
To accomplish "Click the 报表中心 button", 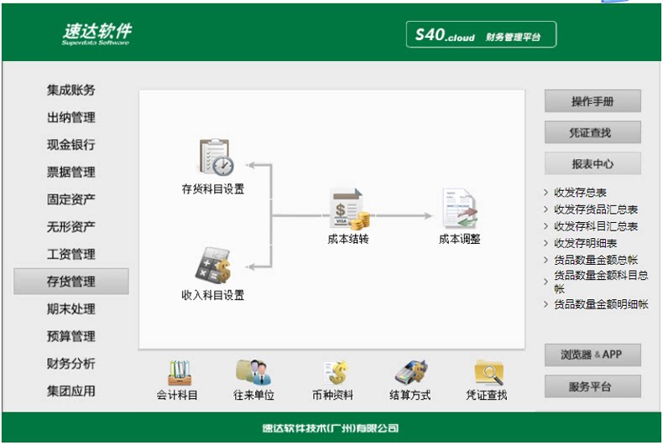I will point(593,163).
